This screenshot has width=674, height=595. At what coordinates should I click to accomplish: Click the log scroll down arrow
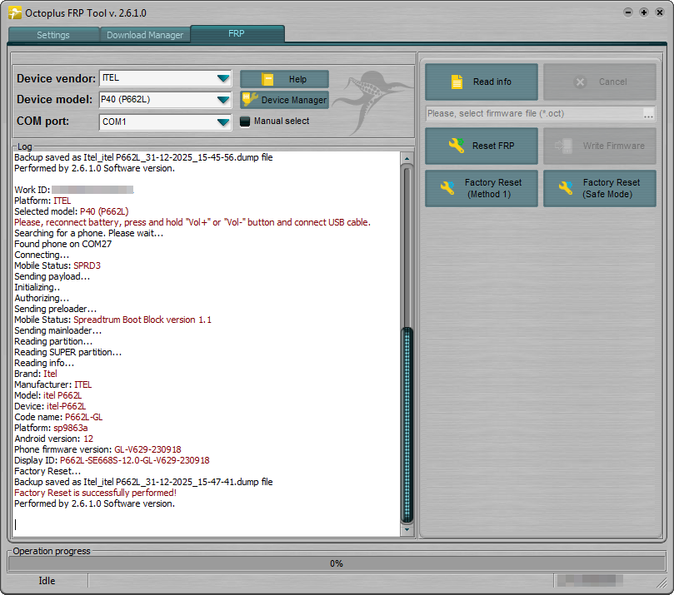tap(407, 530)
